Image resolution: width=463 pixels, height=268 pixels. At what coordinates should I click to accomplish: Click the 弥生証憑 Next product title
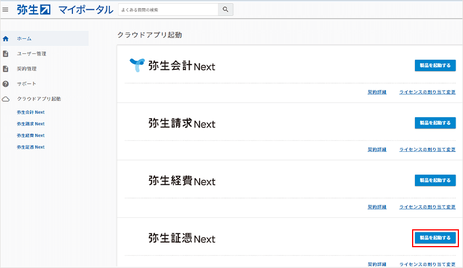point(182,238)
